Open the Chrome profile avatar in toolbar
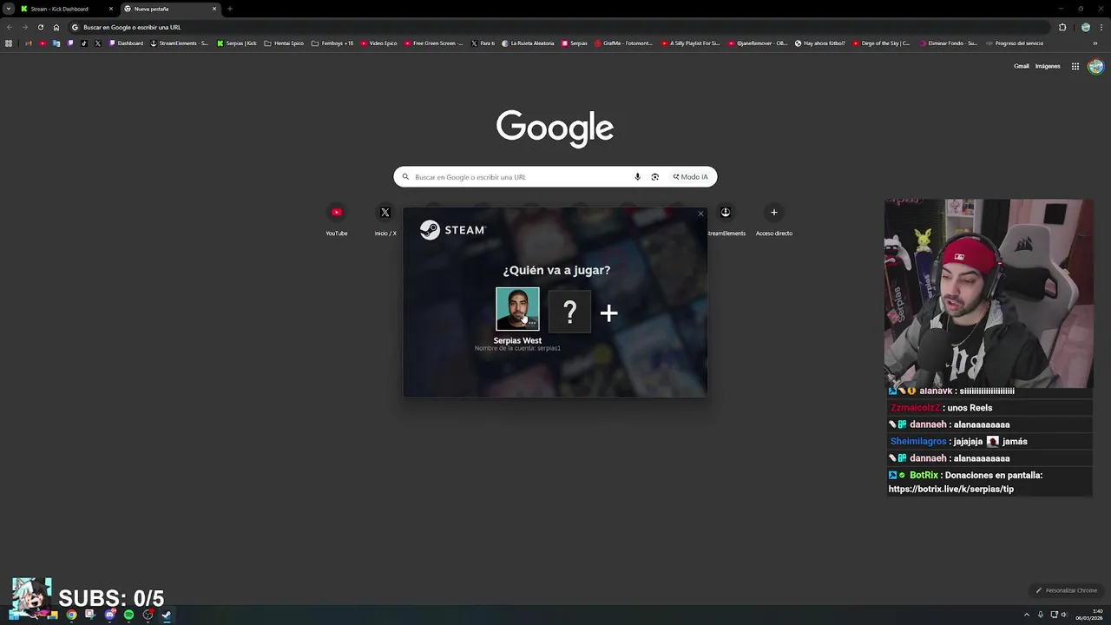This screenshot has width=1111, height=625. [1085, 27]
